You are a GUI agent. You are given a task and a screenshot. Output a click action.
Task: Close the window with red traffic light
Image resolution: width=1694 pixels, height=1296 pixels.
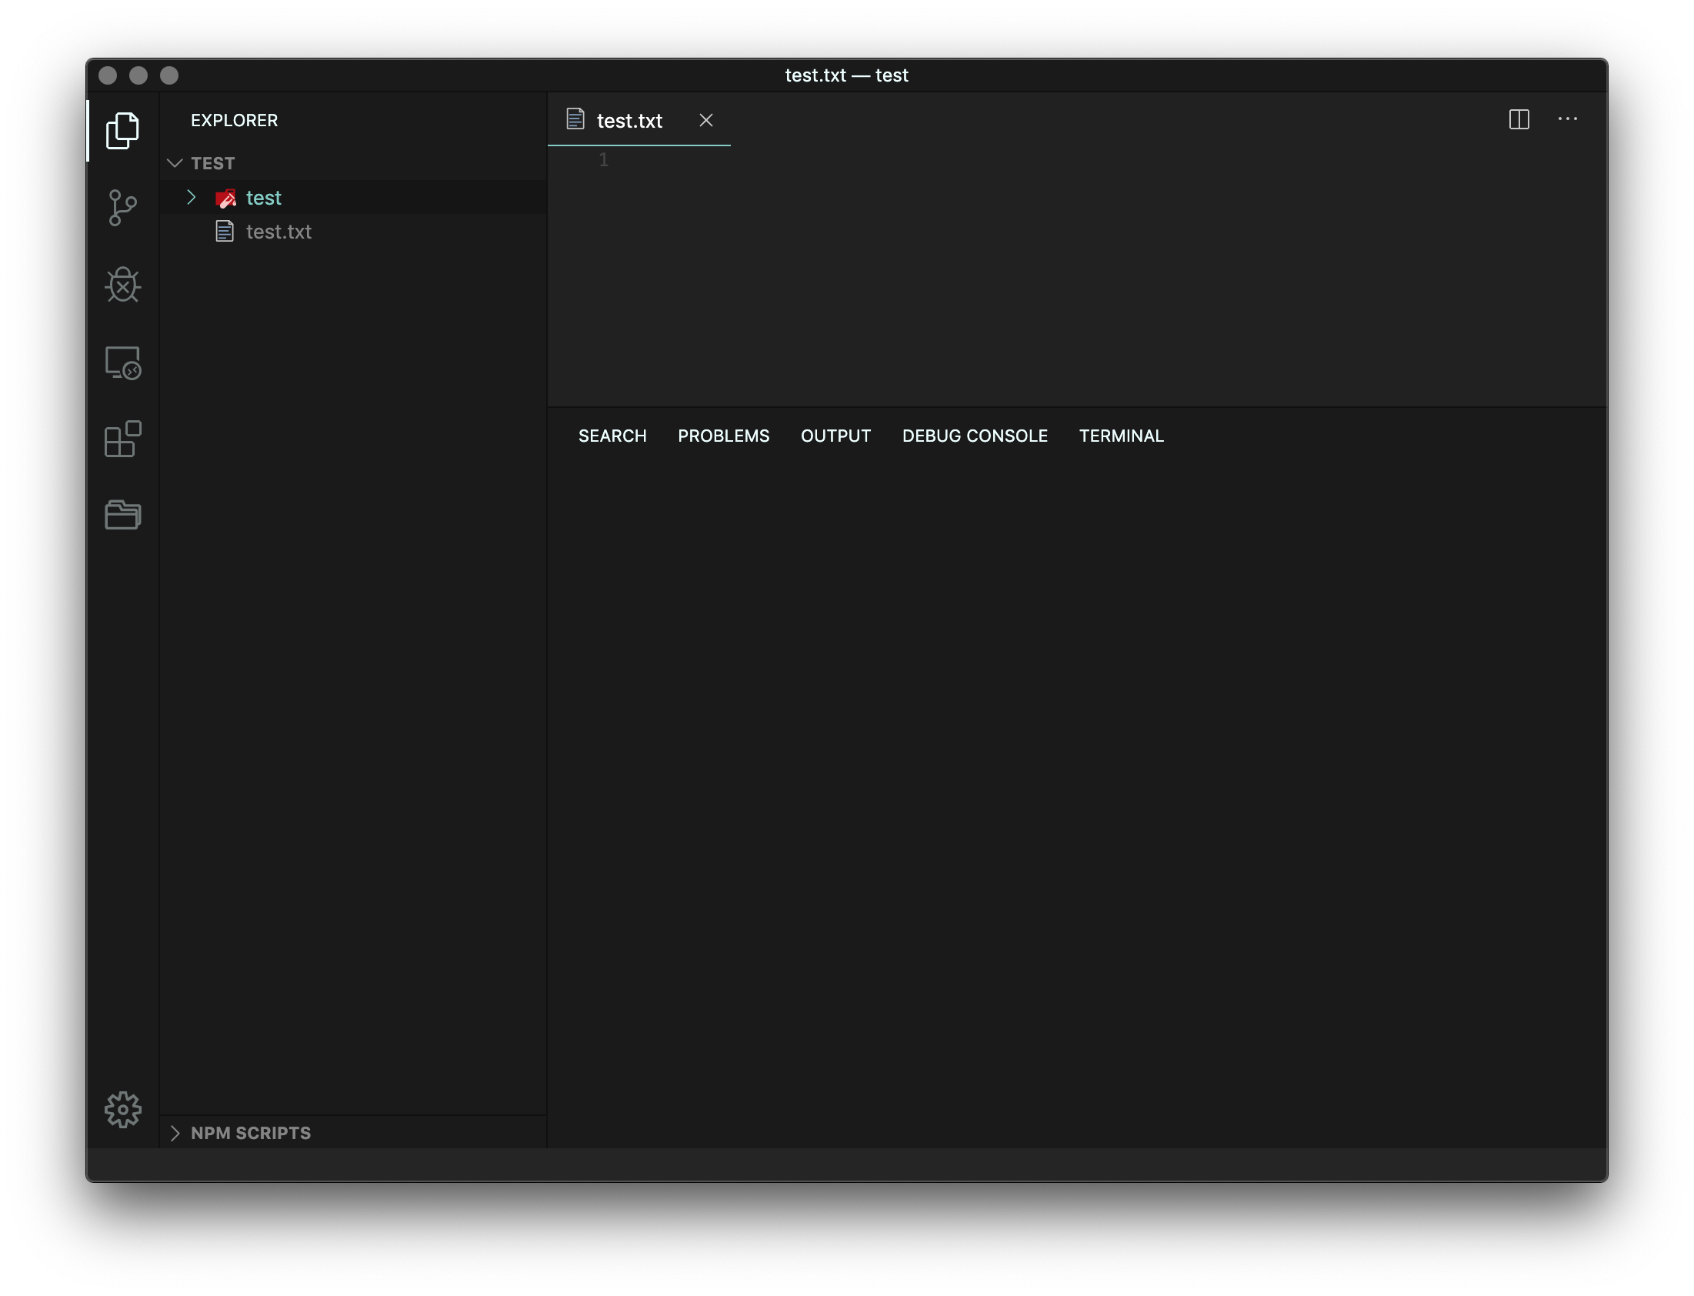point(108,75)
